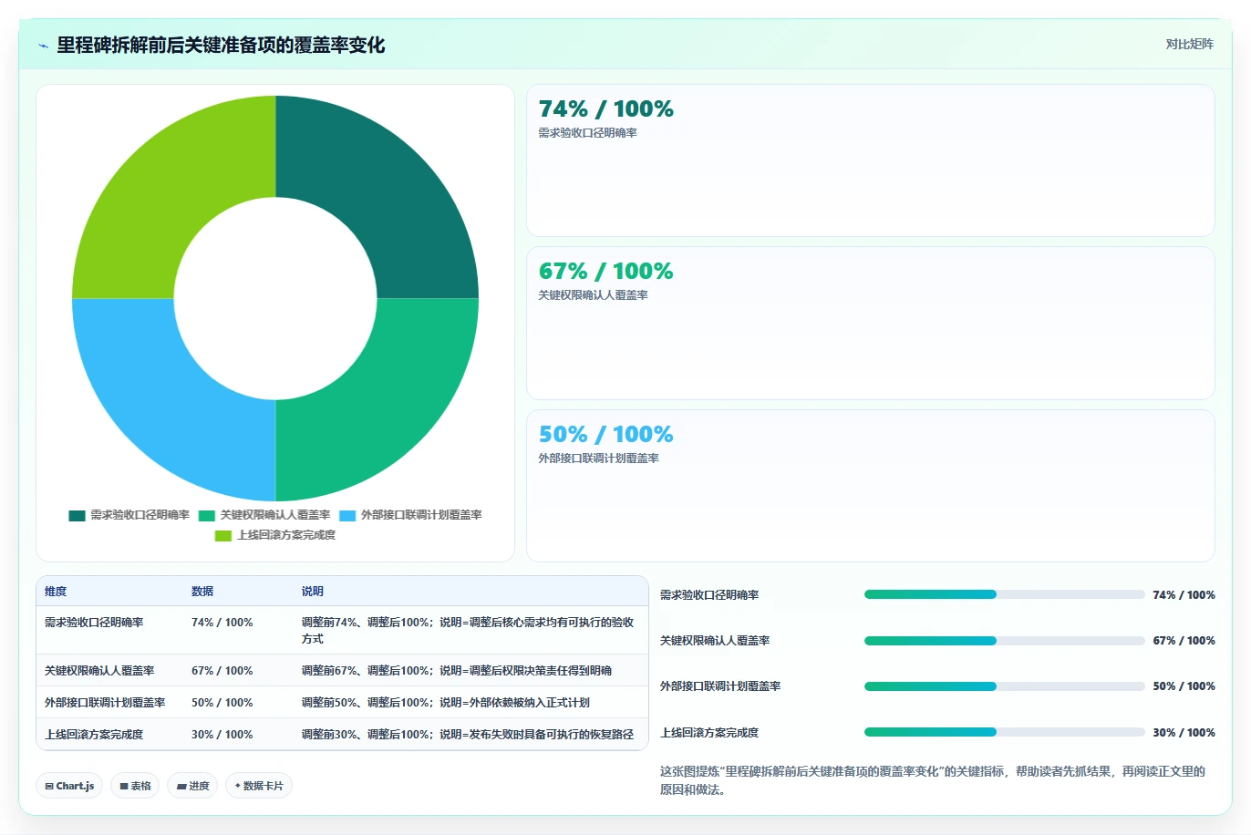Screen dimensions: 1251x835
Task: Click the 对比矩阵 label in the header
Action: click(x=1189, y=44)
